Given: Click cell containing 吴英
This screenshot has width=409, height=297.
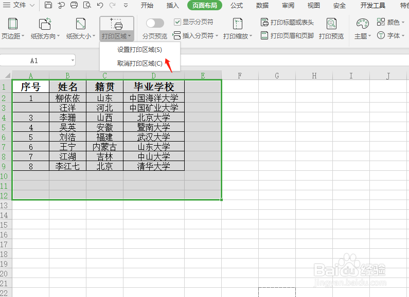Looking at the screenshot, I should (67, 127).
